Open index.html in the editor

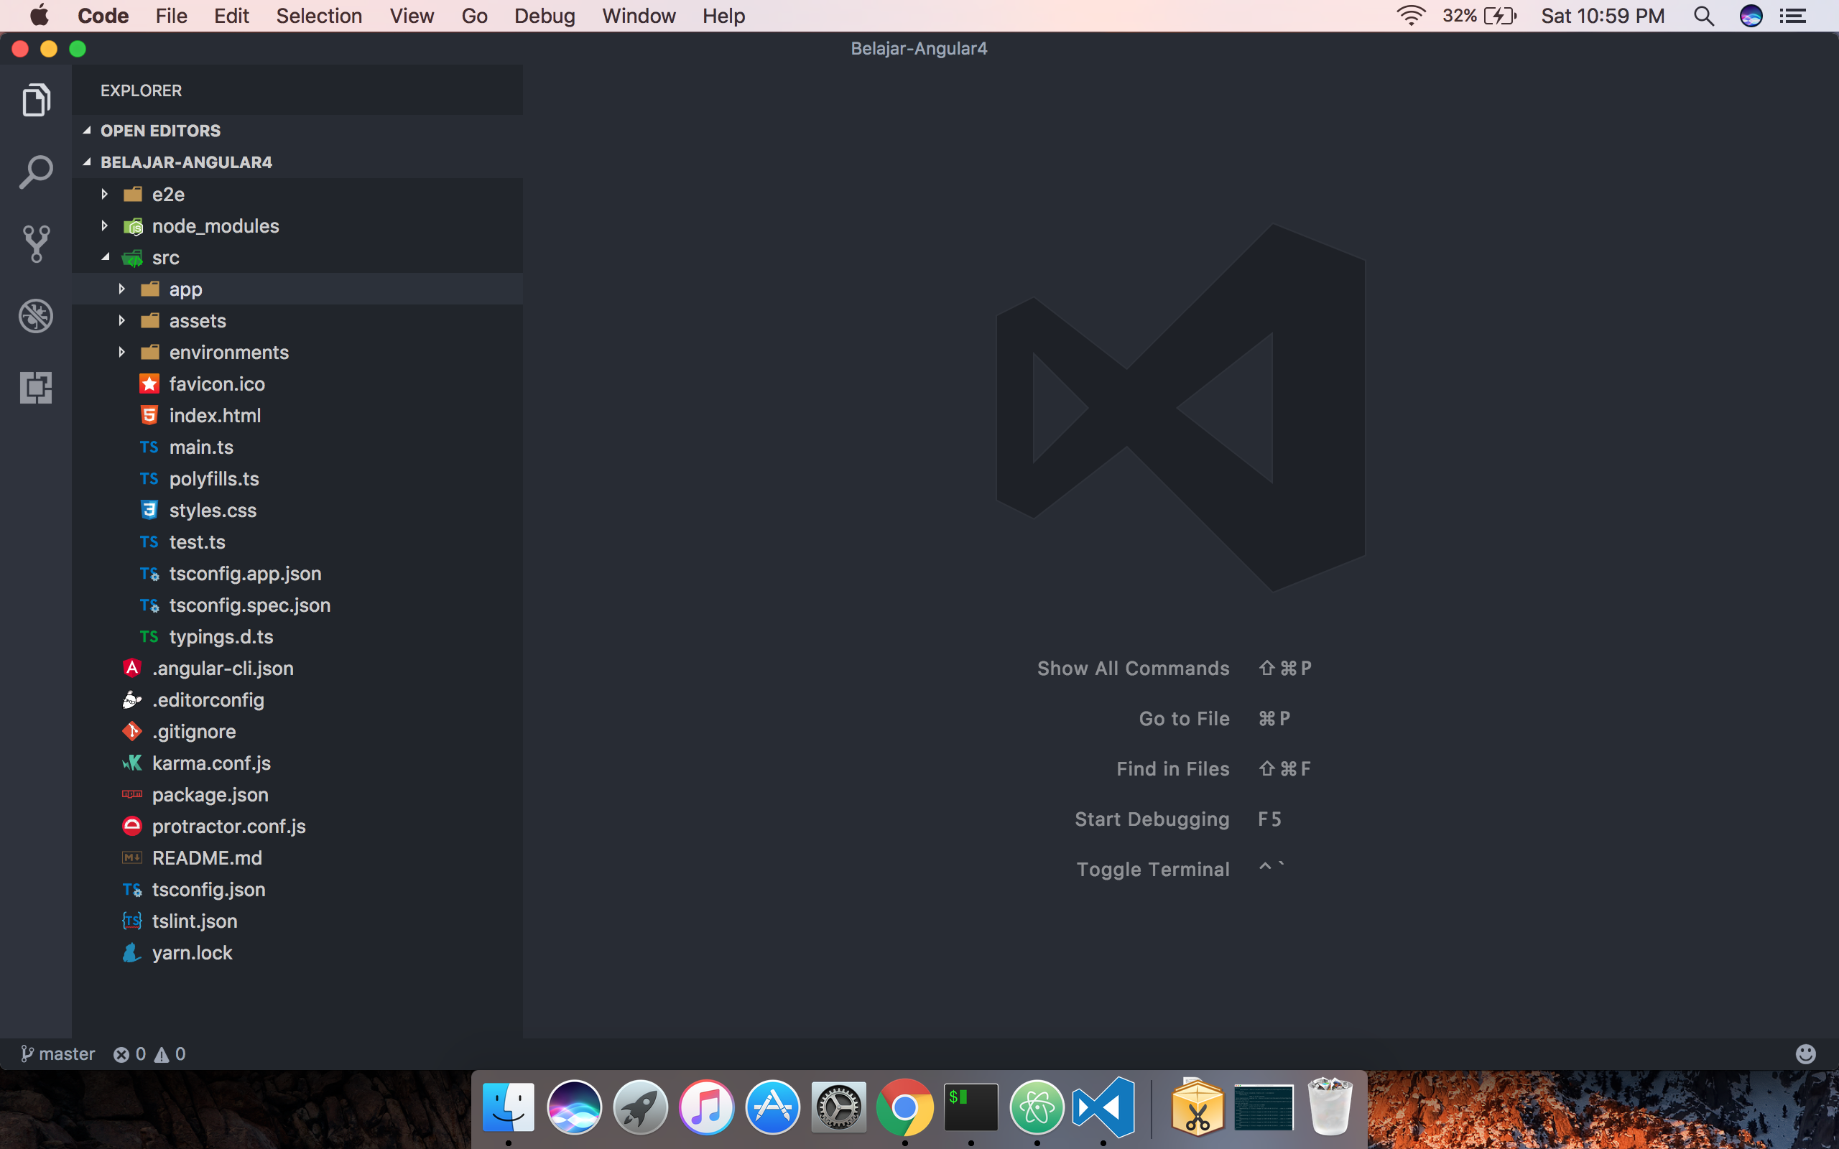click(x=297, y=416)
